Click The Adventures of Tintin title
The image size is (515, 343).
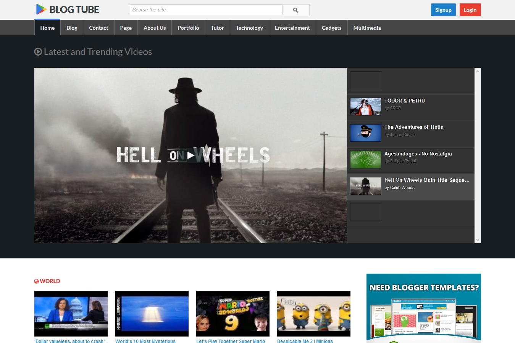414,127
